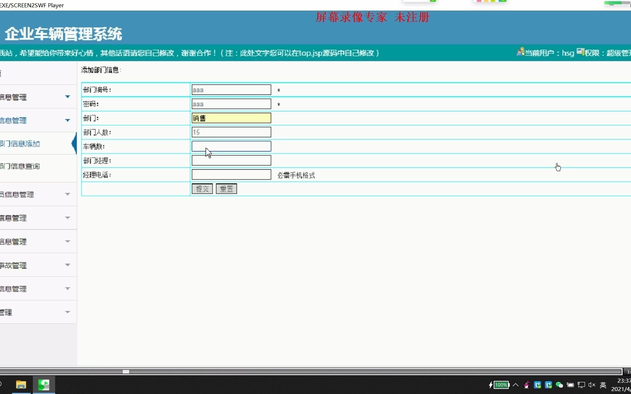The image size is (631, 394).
Task: Focus the 部门编号 input containing aaa
Action: pos(232,90)
